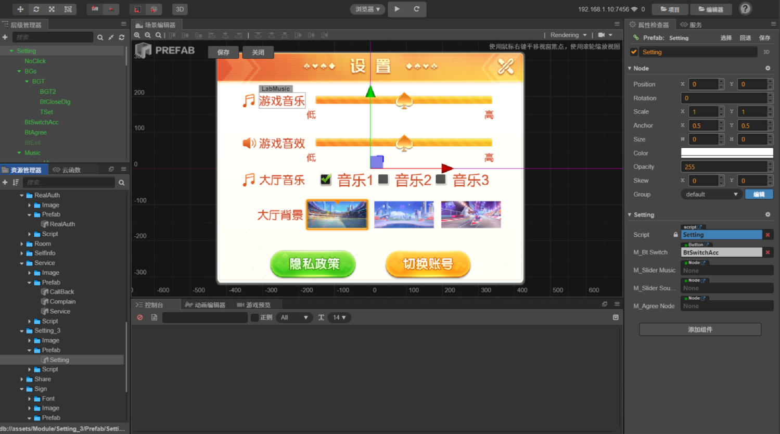Click the help question mark icon

(x=745, y=9)
